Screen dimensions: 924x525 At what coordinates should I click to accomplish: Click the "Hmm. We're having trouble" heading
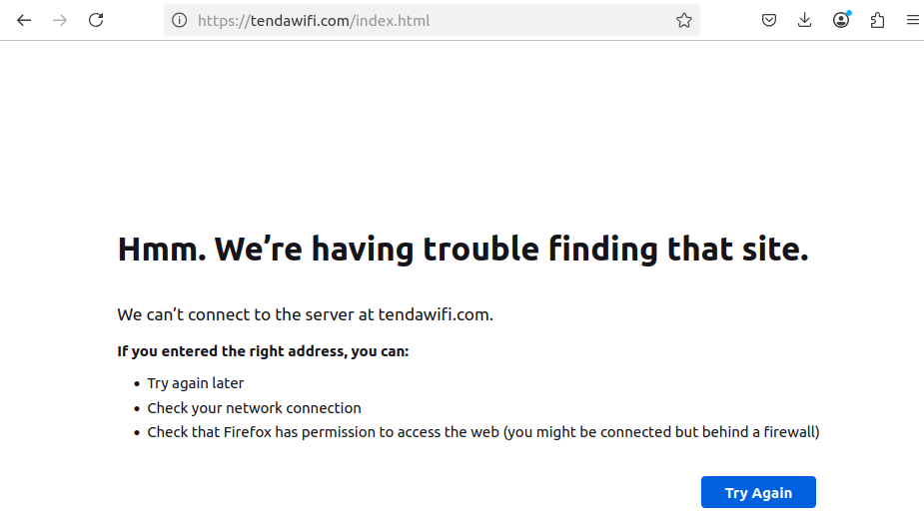pyautogui.click(x=462, y=249)
